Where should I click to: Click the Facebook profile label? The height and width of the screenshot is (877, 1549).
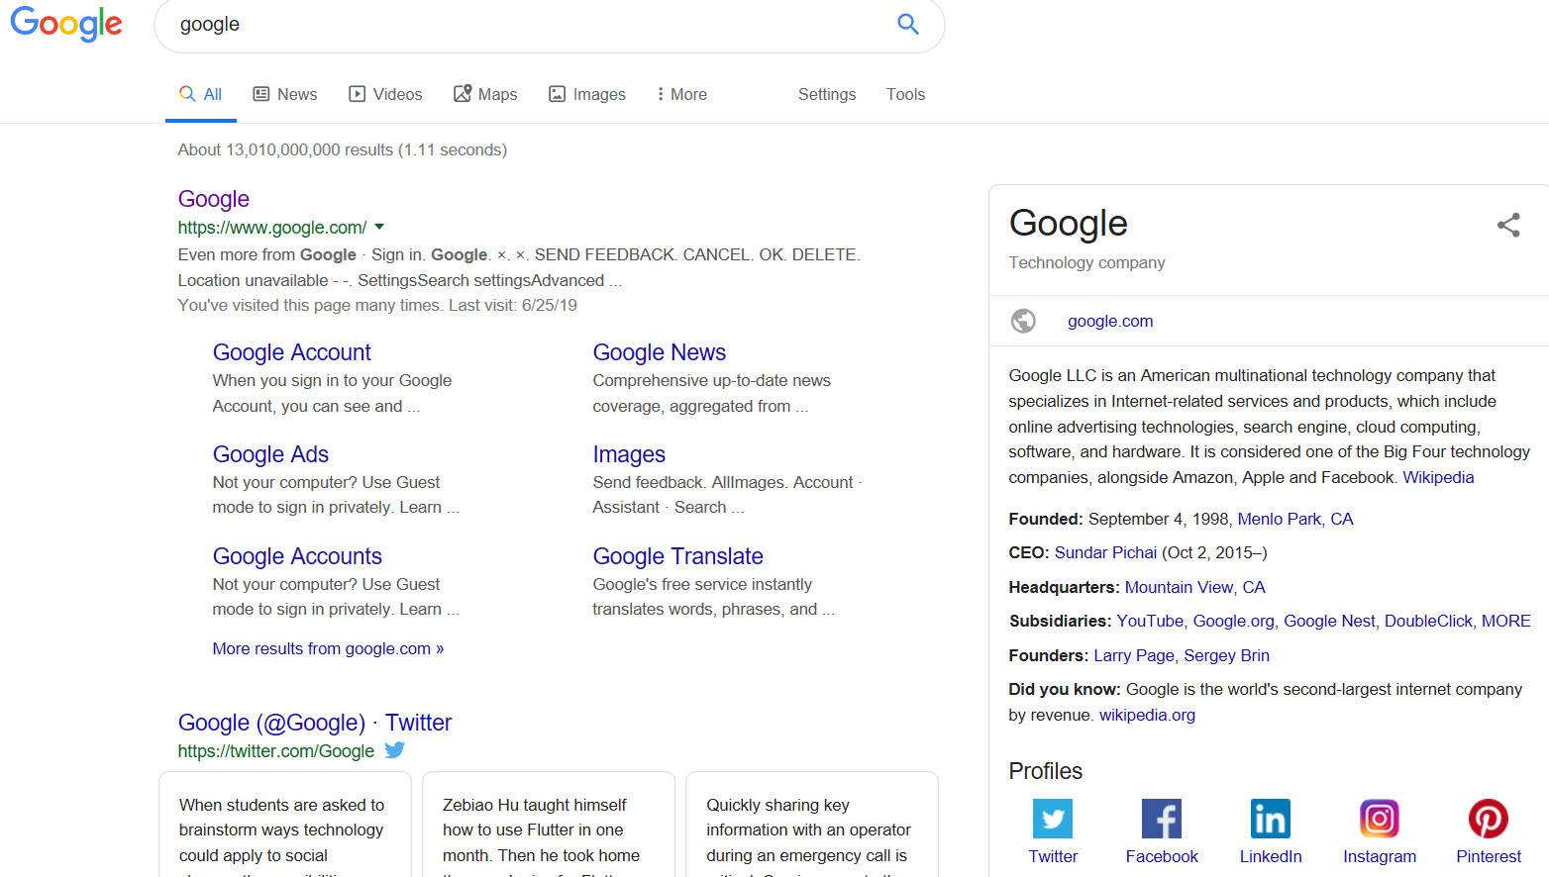[x=1162, y=856]
